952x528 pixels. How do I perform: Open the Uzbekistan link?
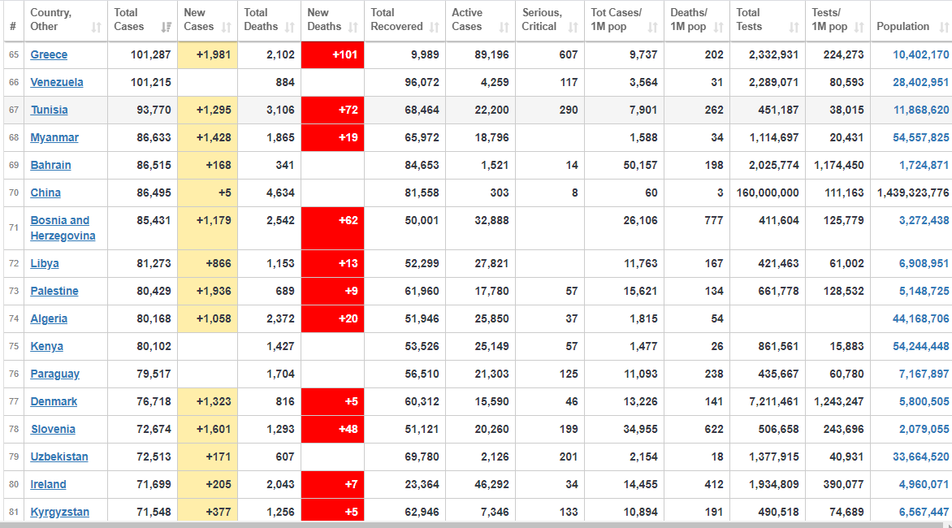tap(59, 457)
